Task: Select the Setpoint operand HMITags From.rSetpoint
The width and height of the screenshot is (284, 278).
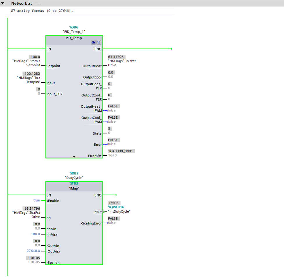Action: pyautogui.click(x=26, y=63)
